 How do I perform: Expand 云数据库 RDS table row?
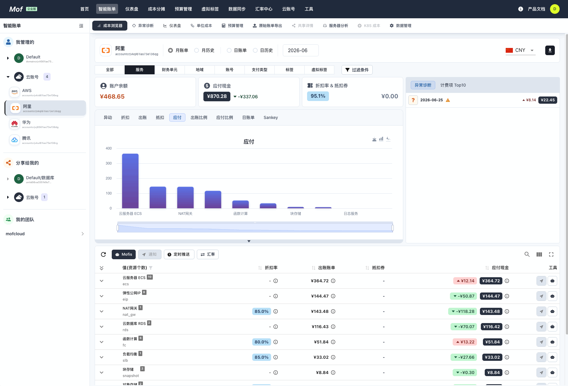tap(102, 327)
